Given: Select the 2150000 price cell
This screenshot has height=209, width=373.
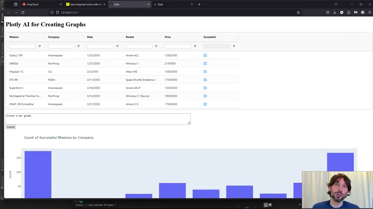Looking at the screenshot, I should pyautogui.click(x=170, y=64).
